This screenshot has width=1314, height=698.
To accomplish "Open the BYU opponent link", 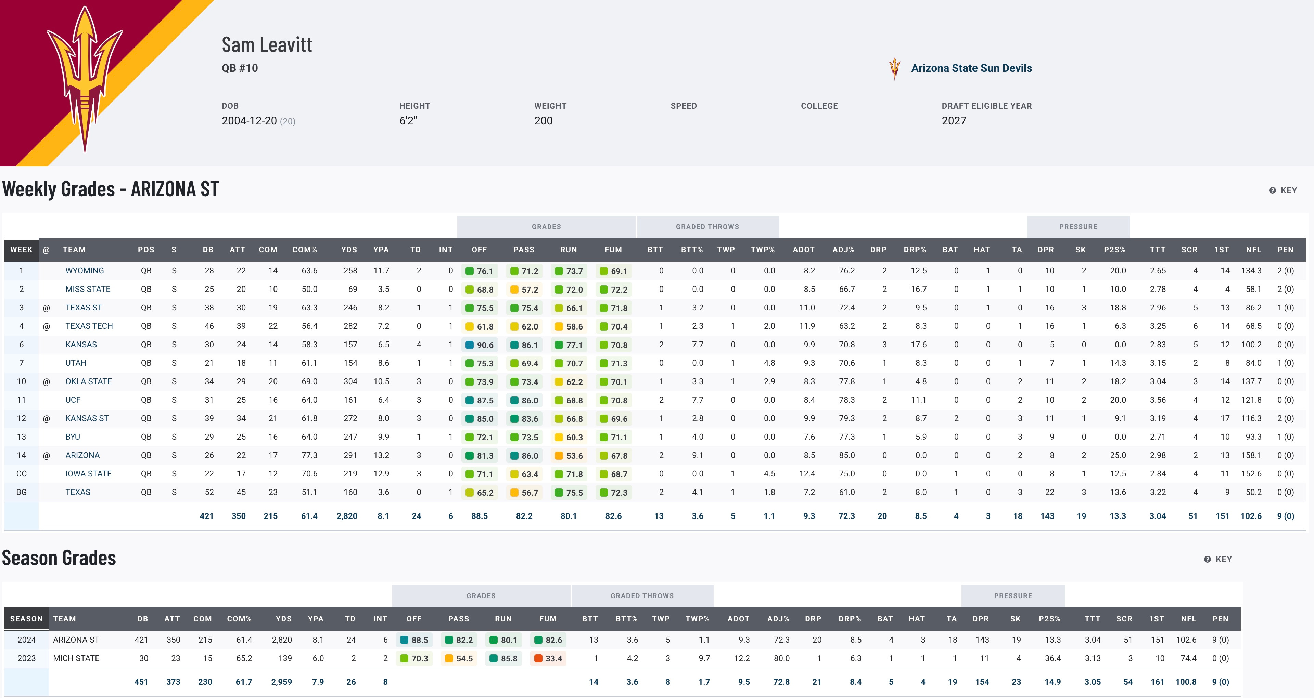I will [73, 437].
